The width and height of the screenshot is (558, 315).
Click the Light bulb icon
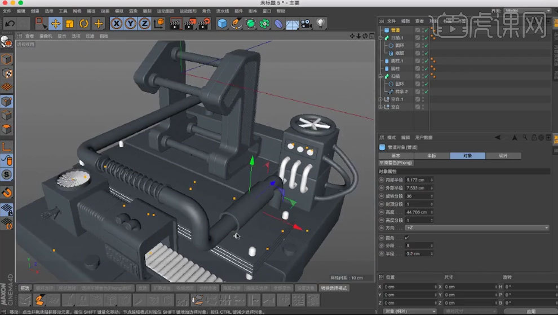pyautogui.click(x=320, y=23)
